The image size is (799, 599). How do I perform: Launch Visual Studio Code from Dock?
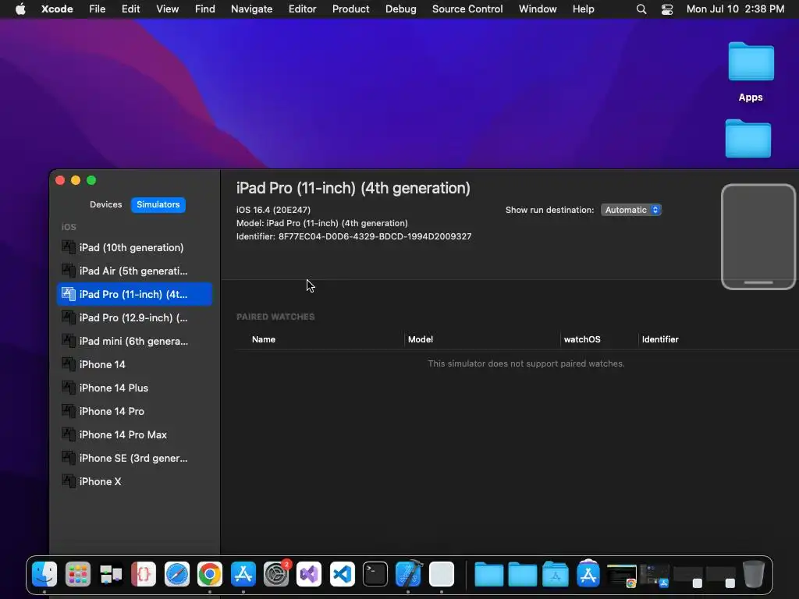(x=342, y=574)
